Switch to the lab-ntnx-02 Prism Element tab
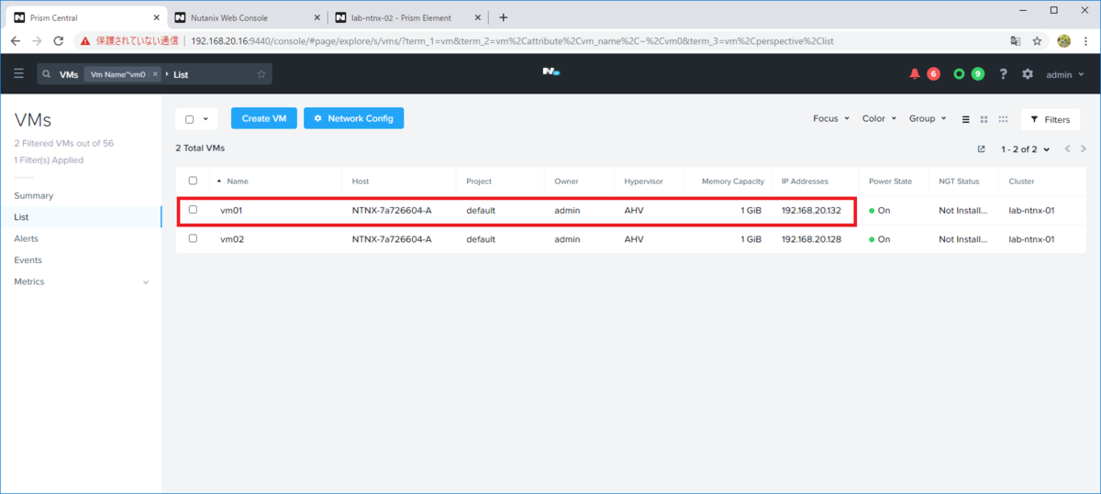The height and width of the screenshot is (494, 1101). coord(408,17)
